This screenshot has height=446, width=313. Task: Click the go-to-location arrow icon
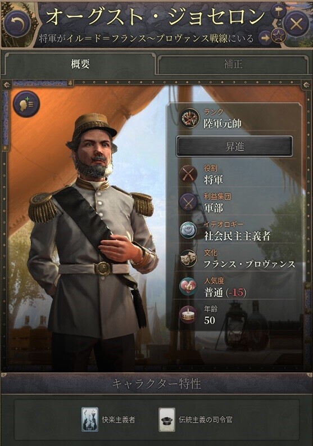point(265,38)
